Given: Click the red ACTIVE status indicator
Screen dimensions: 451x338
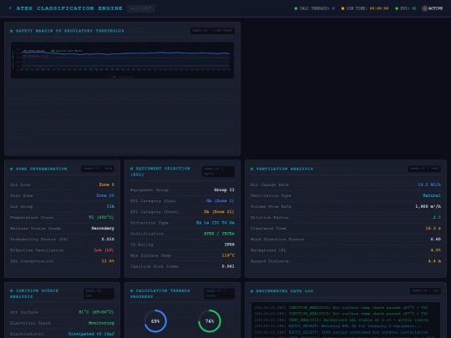Looking at the screenshot, I should pyautogui.click(x=433, y=8).
